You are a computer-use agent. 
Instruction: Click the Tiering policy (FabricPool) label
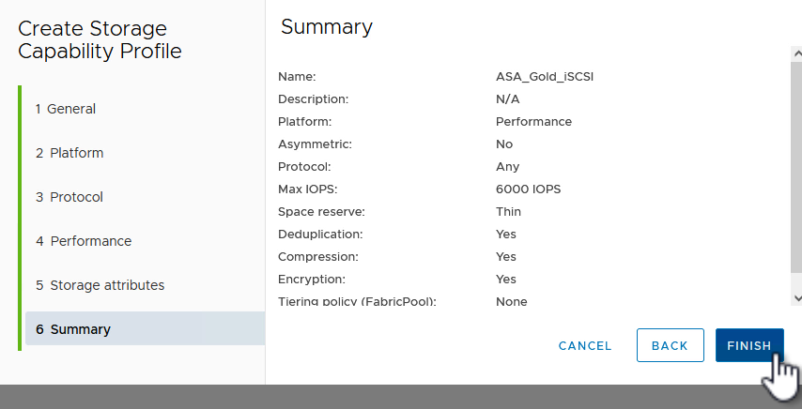[x=358, y=302]
